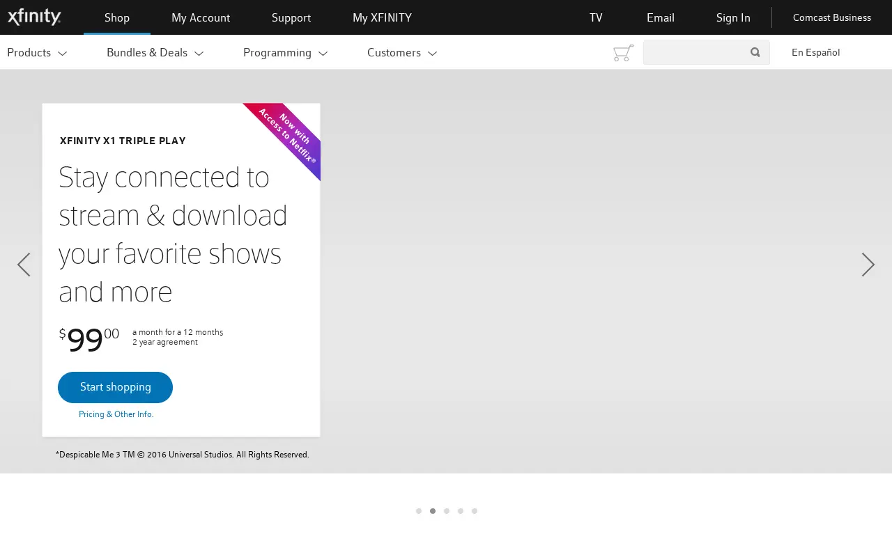Open Support in top navigation

291,17
